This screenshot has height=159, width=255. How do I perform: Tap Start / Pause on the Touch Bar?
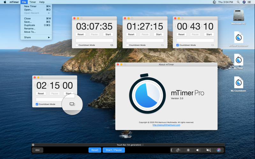114,150
